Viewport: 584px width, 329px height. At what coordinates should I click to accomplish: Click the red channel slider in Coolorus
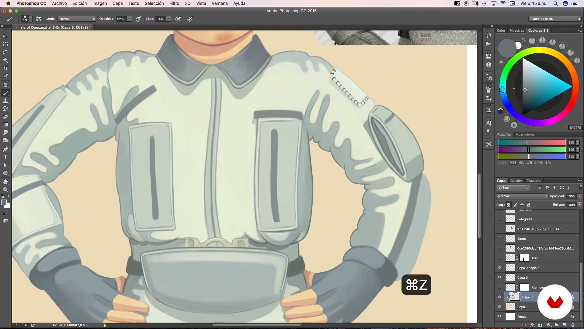pos(532,143)
